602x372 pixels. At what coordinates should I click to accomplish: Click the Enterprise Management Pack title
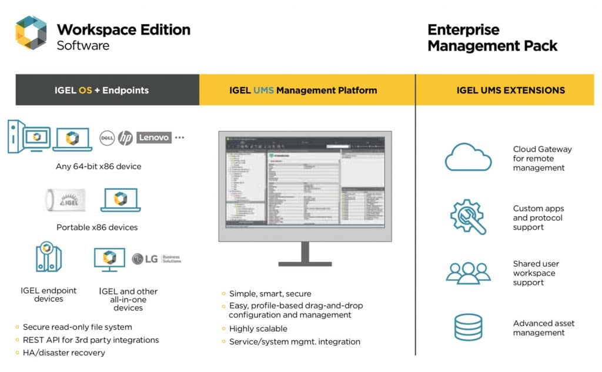492,38
